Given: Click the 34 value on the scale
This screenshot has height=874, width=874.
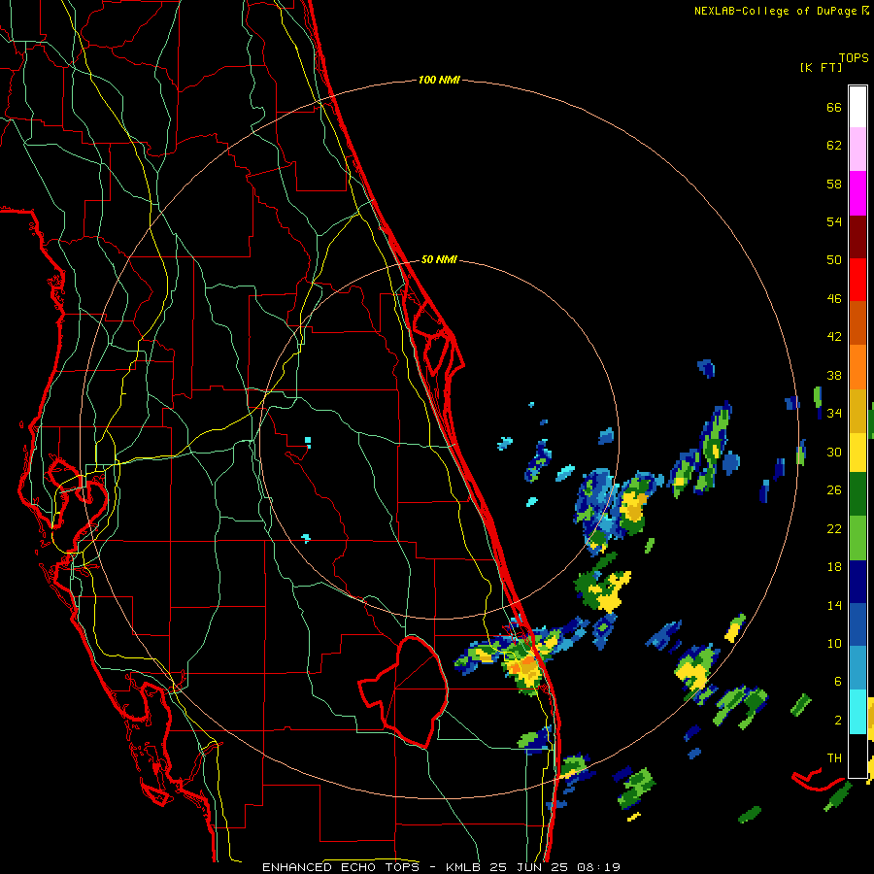Looking at the screenshot, I should [834, 413].
